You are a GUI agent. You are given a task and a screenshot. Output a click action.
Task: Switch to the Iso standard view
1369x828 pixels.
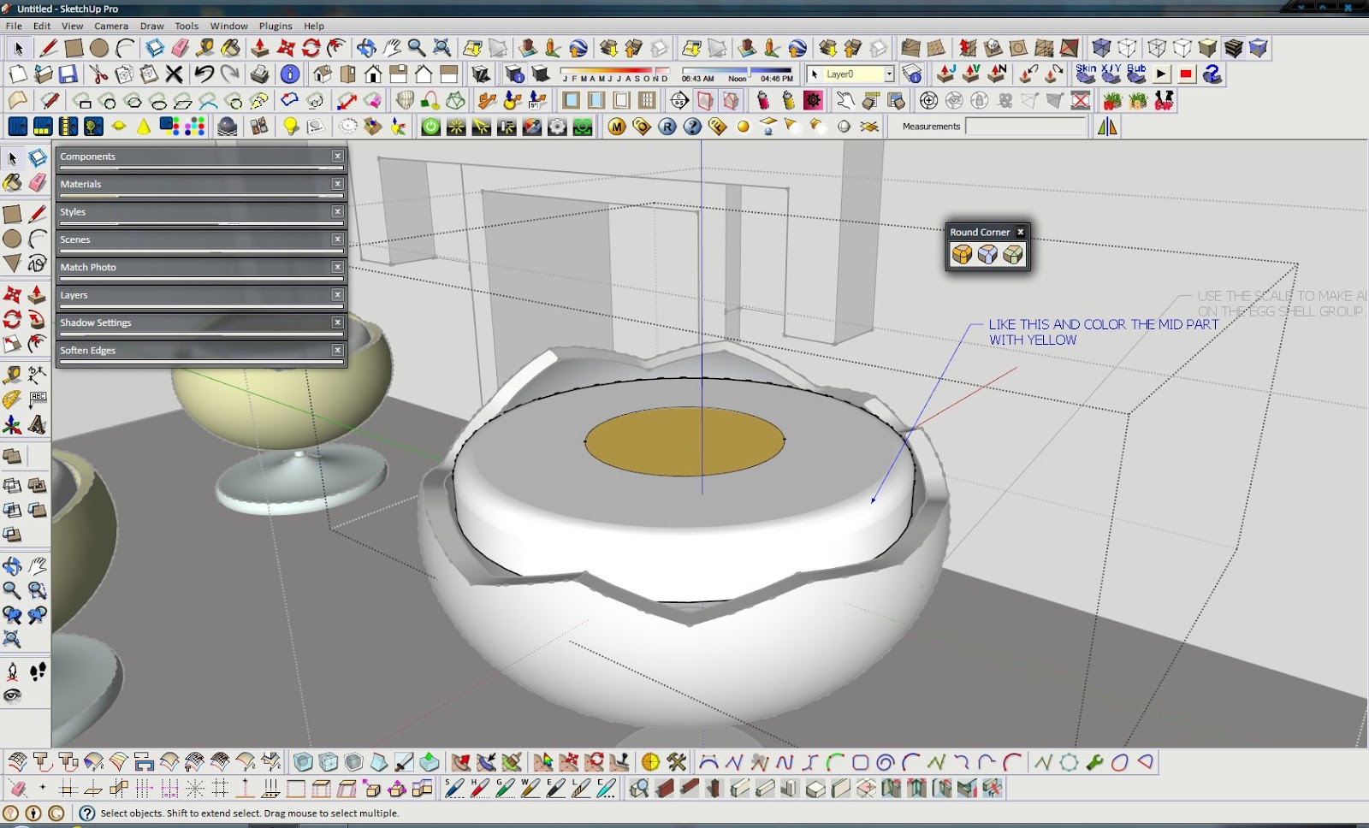click(323, 74)
